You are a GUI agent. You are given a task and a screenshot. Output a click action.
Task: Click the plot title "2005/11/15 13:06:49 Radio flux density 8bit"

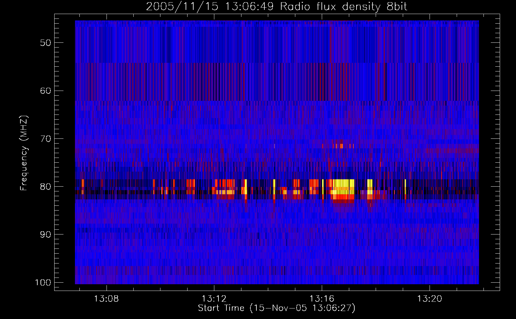pyautogui.click(x=276, y=6)
